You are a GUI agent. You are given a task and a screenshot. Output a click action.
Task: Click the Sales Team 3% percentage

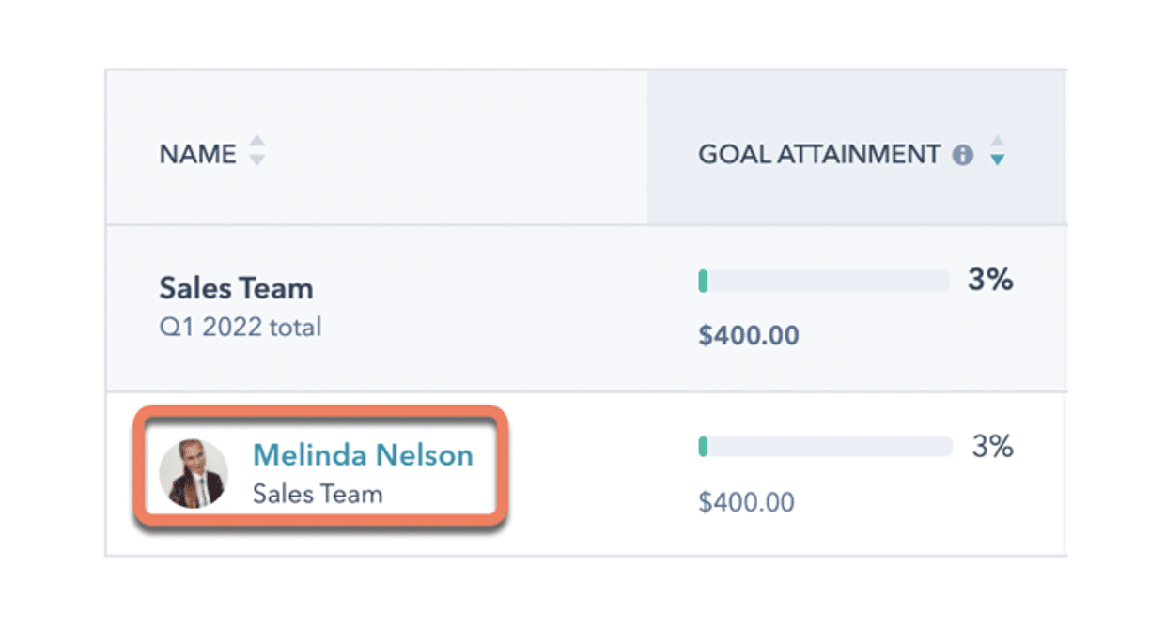pos(990,280)
